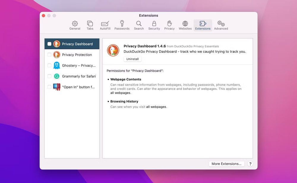
Task: Enable the Privacy Dashboard extension checkbox
Action: coord(49,44)
